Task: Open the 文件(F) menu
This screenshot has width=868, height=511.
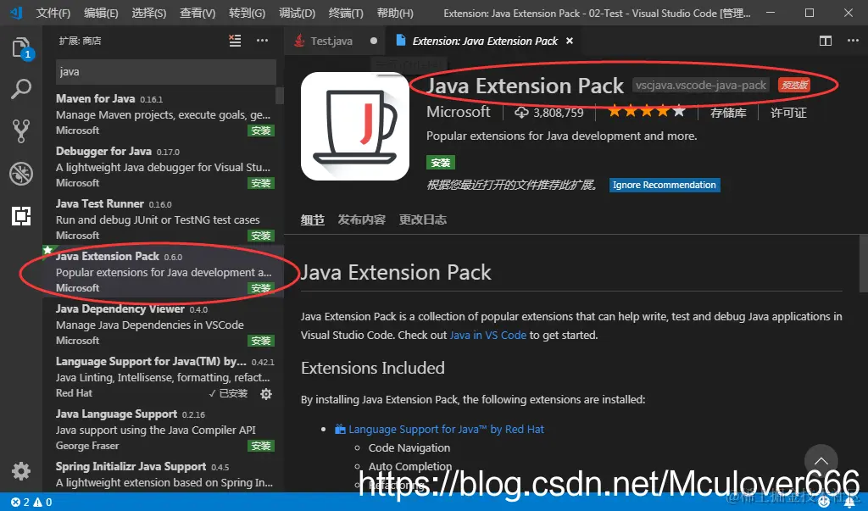Action: (53, 13)
